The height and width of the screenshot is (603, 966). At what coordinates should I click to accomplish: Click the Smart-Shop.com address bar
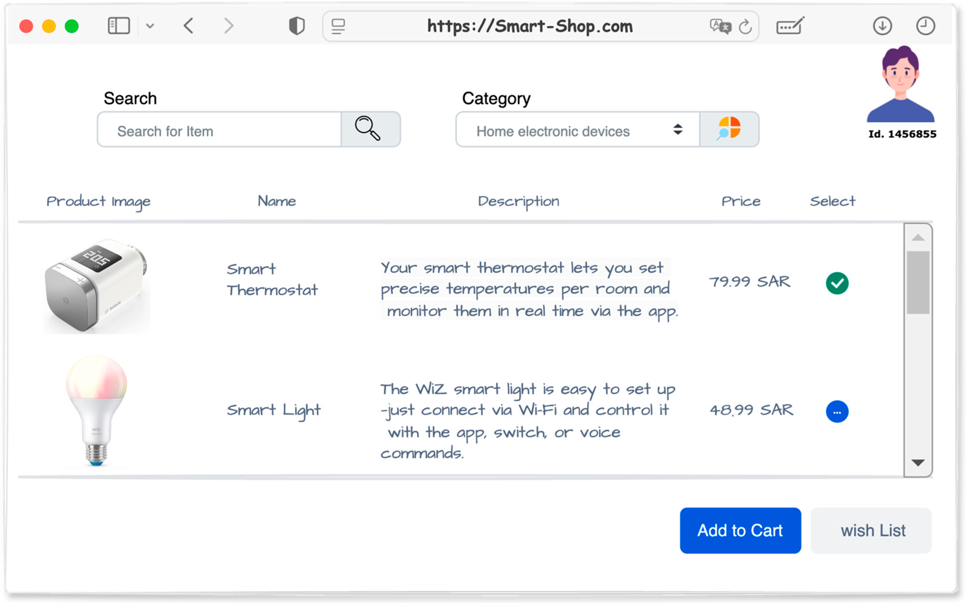[x=529, y=26]
